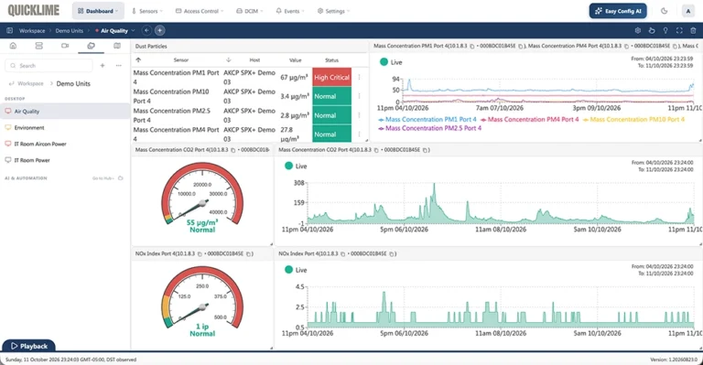Click Workspace in the top breadcrumb bar
Image resolution: width=703 pixels, height=365 pixels.
[32, 30]
